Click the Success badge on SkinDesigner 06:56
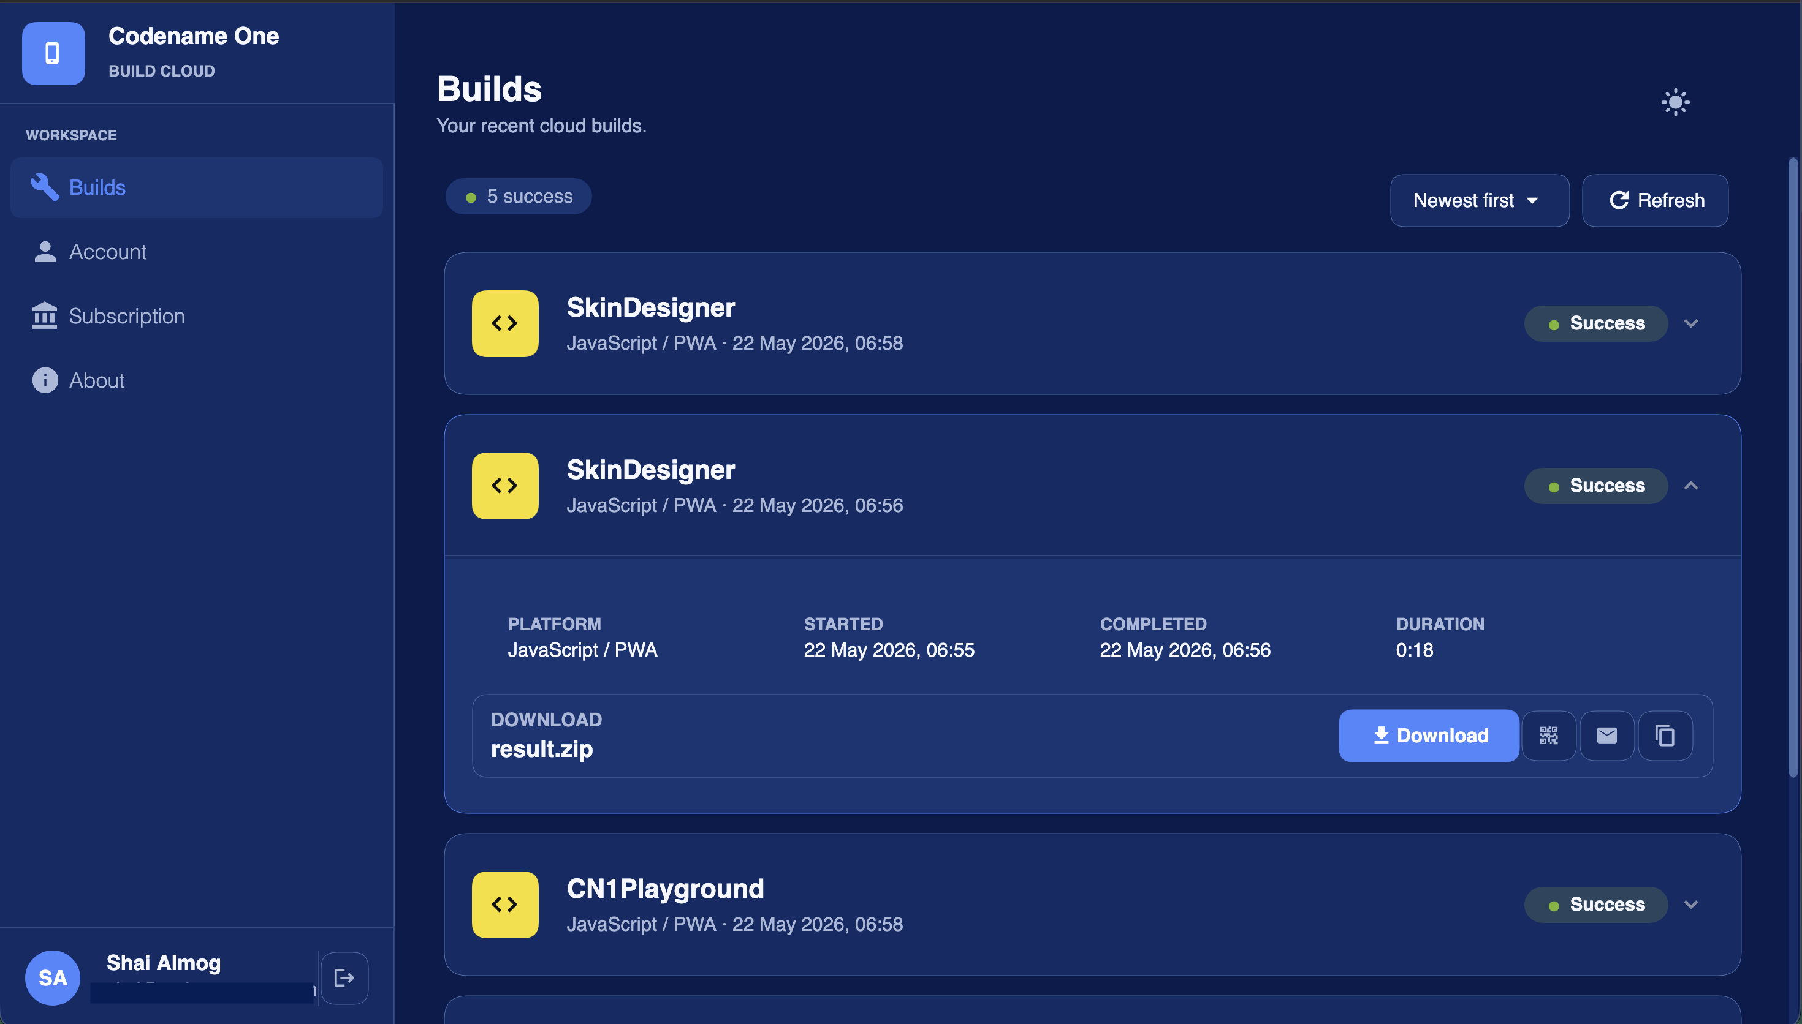The width and height of the screenshot is (1802, 1024). pyautogui.click(x=1596, y=486)
